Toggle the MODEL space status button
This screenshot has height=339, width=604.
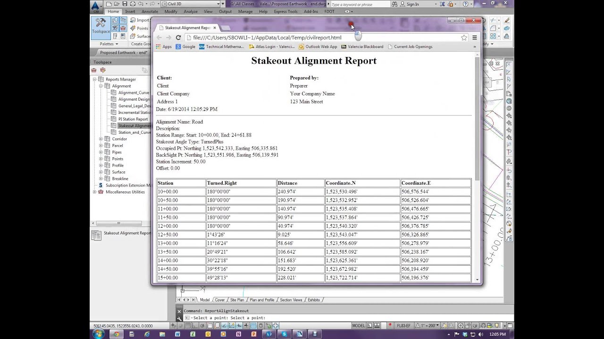pyautogui.click(x=359, y=325)
